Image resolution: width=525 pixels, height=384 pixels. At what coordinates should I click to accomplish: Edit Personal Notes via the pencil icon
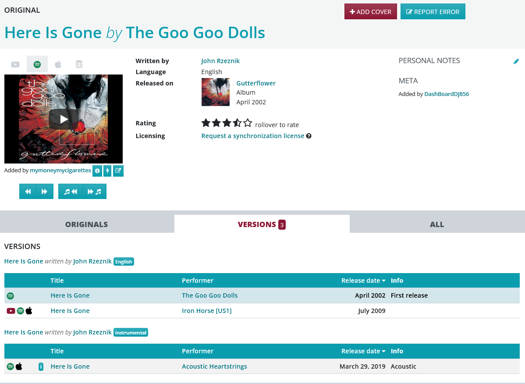coord(516,61)
